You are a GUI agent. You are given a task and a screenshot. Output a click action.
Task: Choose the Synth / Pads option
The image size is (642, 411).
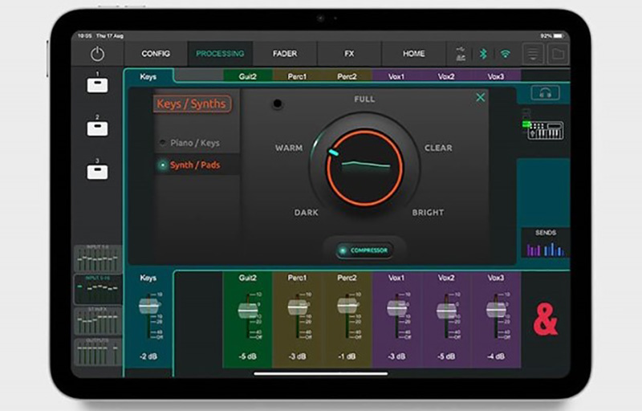coord(195,165)
